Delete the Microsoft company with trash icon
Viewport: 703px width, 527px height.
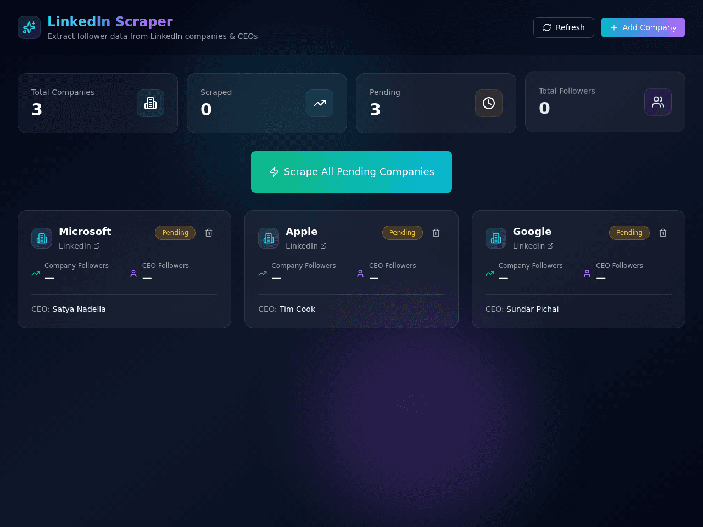(209, 233)
